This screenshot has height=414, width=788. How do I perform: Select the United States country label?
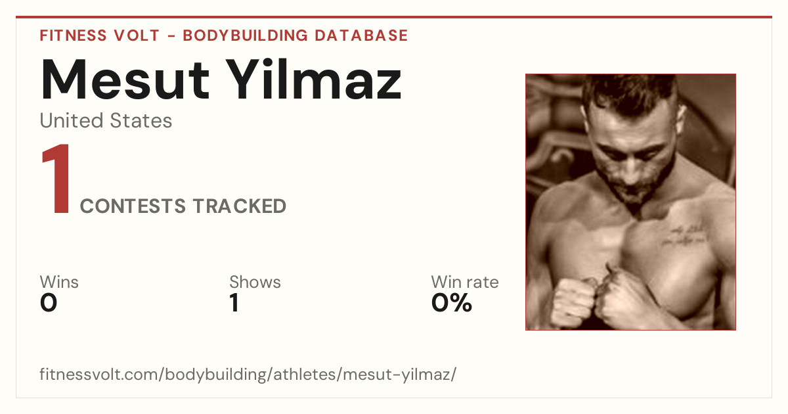pos(106,121)
